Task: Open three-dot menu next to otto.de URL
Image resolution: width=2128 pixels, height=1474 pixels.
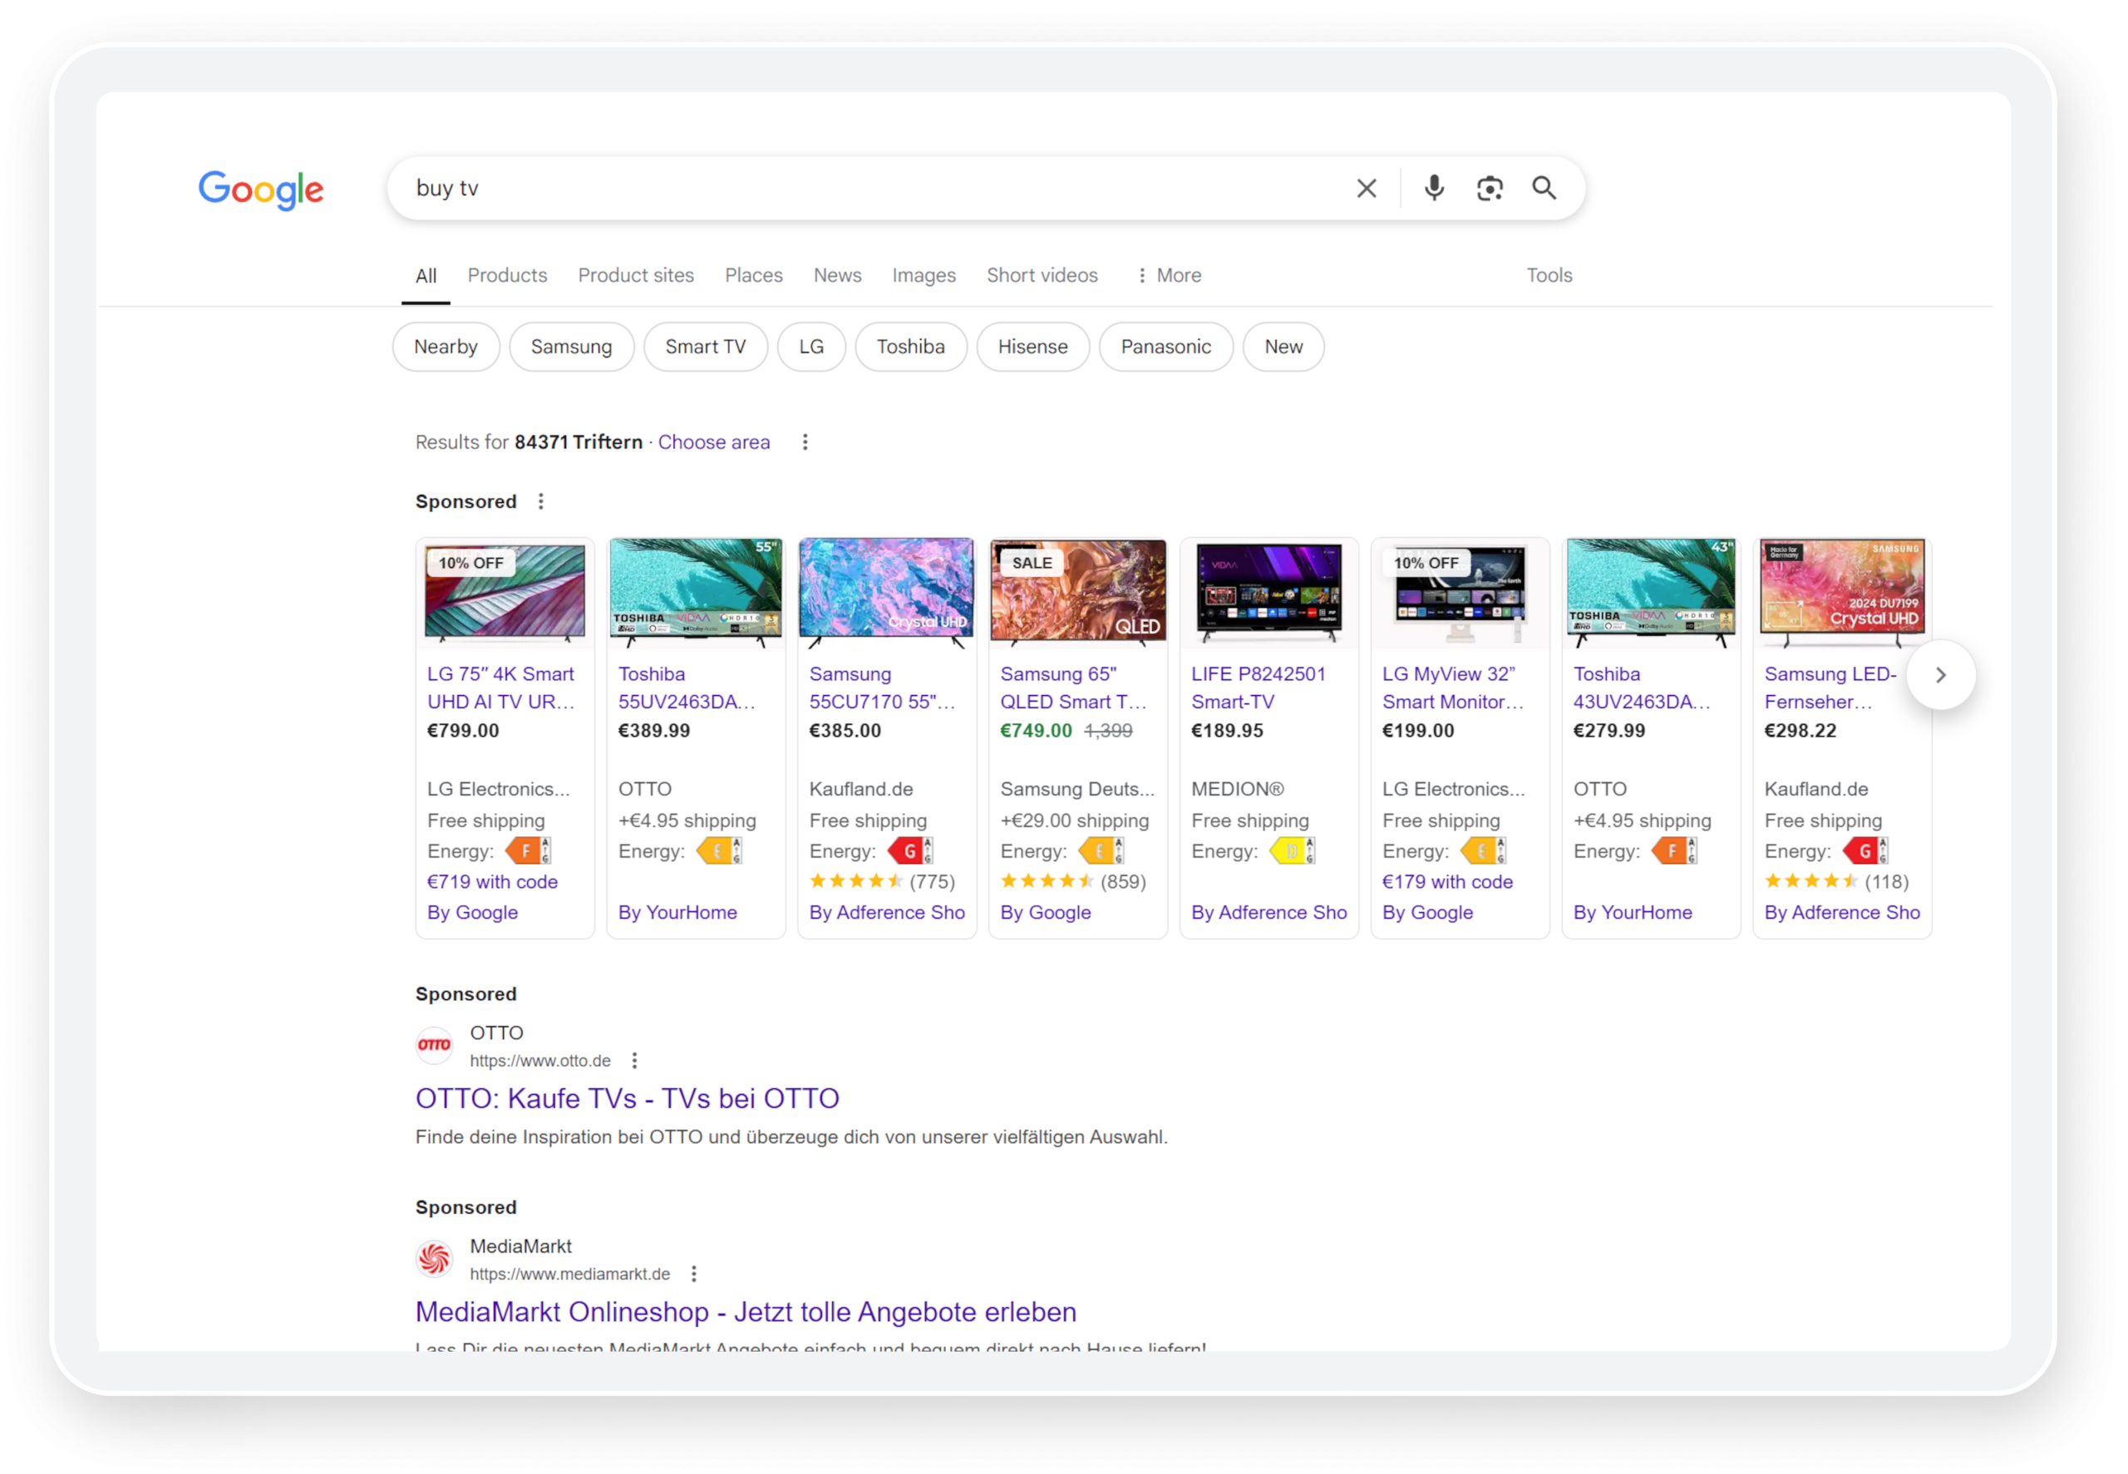Action: (634, 1060)
